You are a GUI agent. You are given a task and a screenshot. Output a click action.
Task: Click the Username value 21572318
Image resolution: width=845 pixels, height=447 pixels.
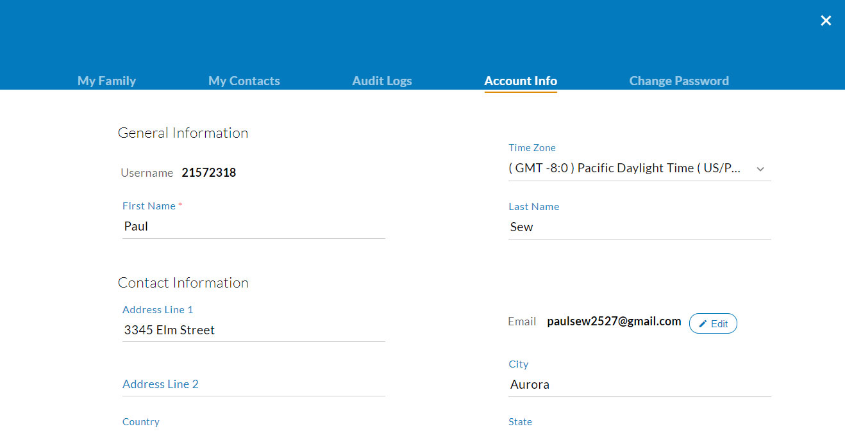tap(209, 172)
